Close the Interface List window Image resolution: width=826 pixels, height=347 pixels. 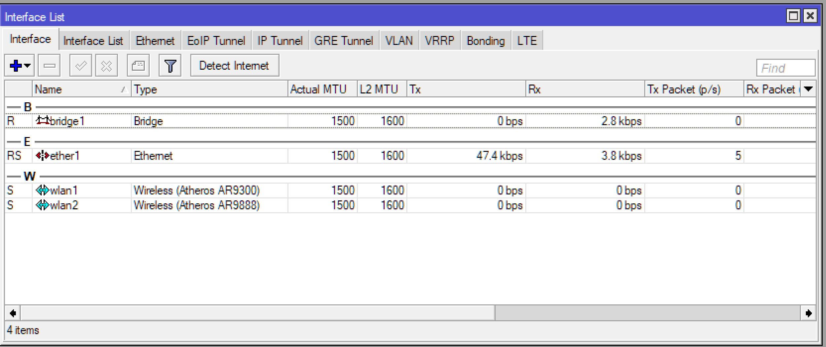click(810, 16)
